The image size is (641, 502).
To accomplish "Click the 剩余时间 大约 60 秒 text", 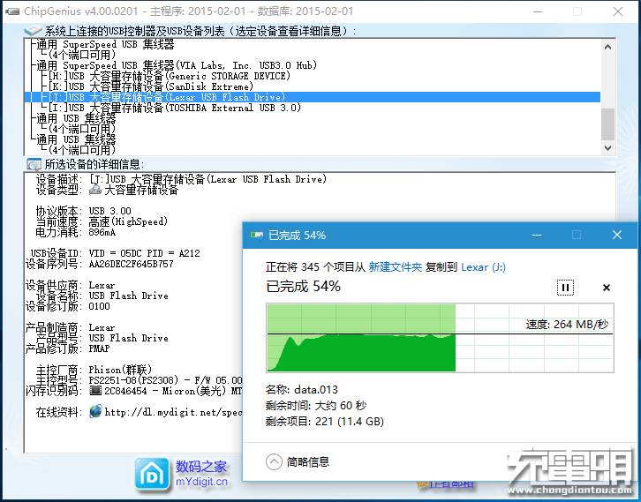I will [316, 406].
